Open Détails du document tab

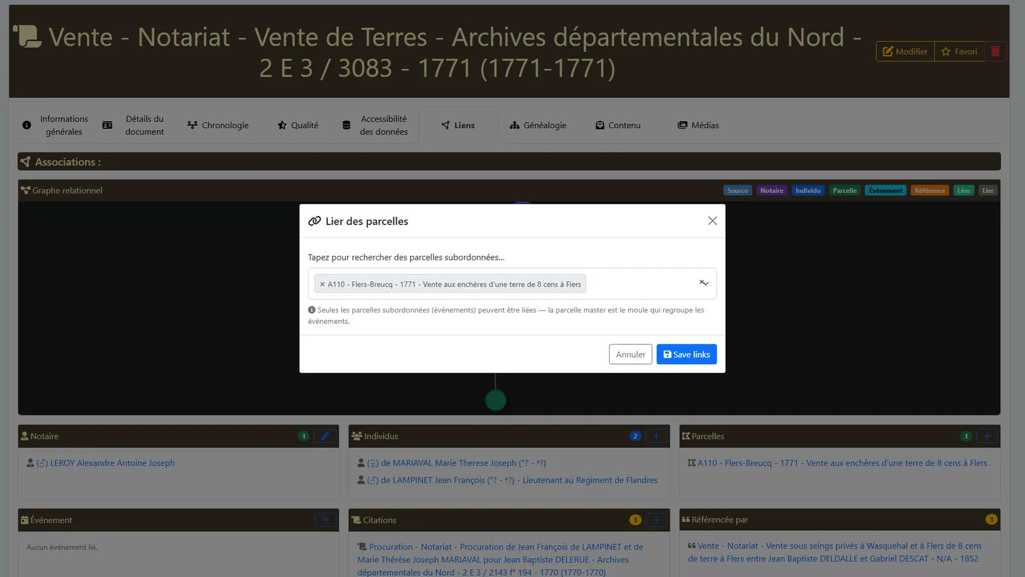pos(134,125)
